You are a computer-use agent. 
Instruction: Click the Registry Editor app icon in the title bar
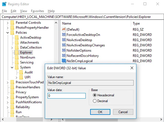(4, 4)
